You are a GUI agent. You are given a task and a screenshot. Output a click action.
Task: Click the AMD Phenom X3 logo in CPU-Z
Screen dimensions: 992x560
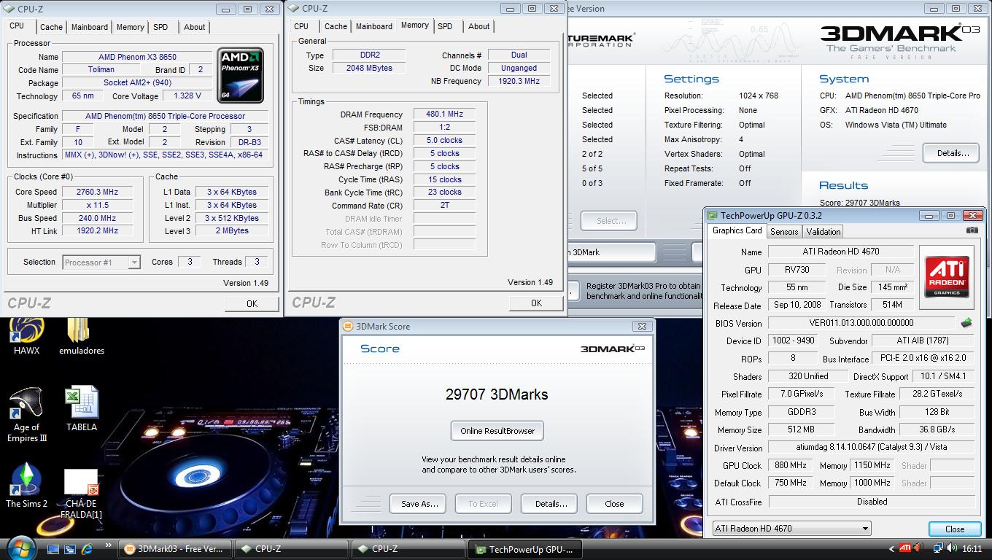(x=240, y=76)
